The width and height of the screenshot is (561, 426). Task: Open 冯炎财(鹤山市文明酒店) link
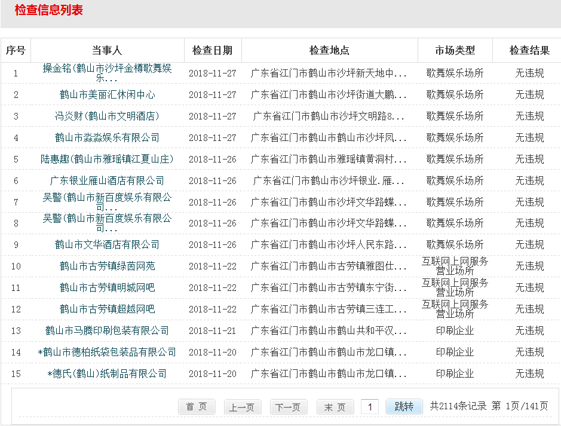107,116
